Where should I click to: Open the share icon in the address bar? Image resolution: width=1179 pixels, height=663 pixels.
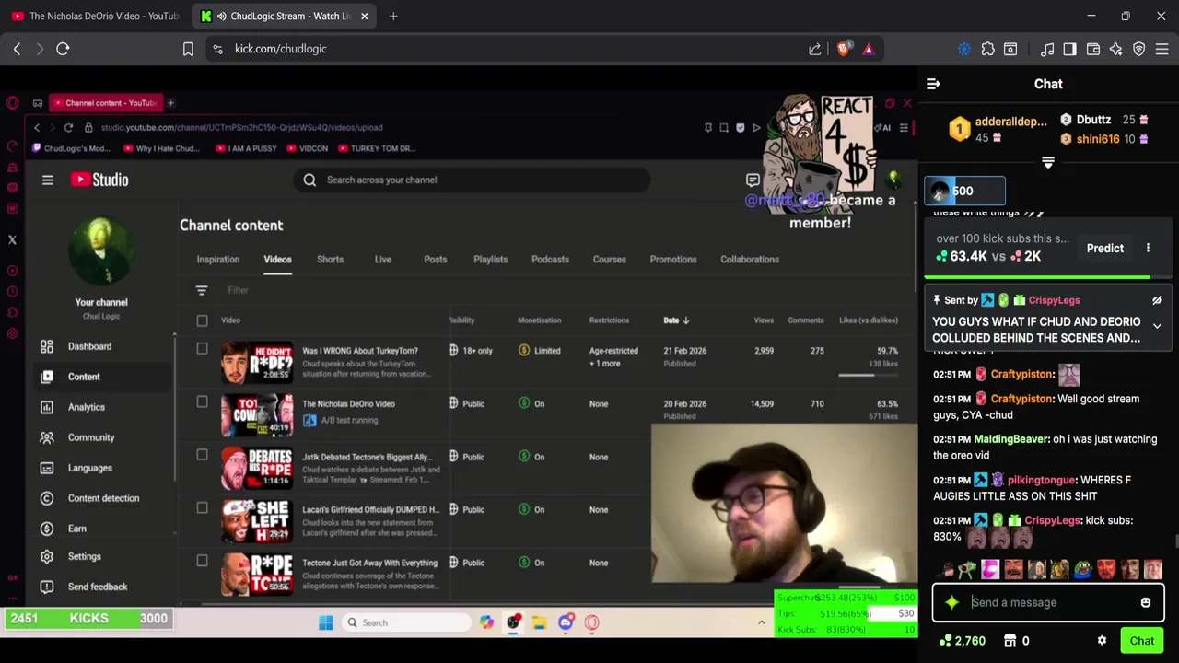815,49
